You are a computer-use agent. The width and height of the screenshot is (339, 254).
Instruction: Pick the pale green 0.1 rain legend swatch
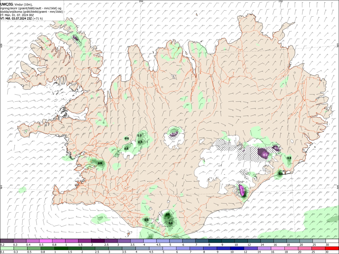[x=7, y=248]
